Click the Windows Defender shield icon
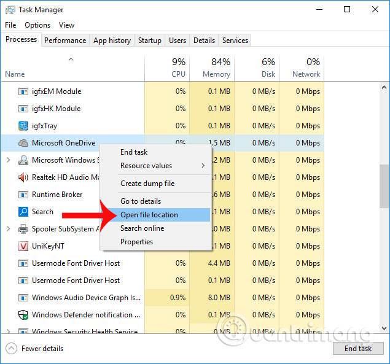This screenshot has height=364, width=390. click(x=23, y=315)
